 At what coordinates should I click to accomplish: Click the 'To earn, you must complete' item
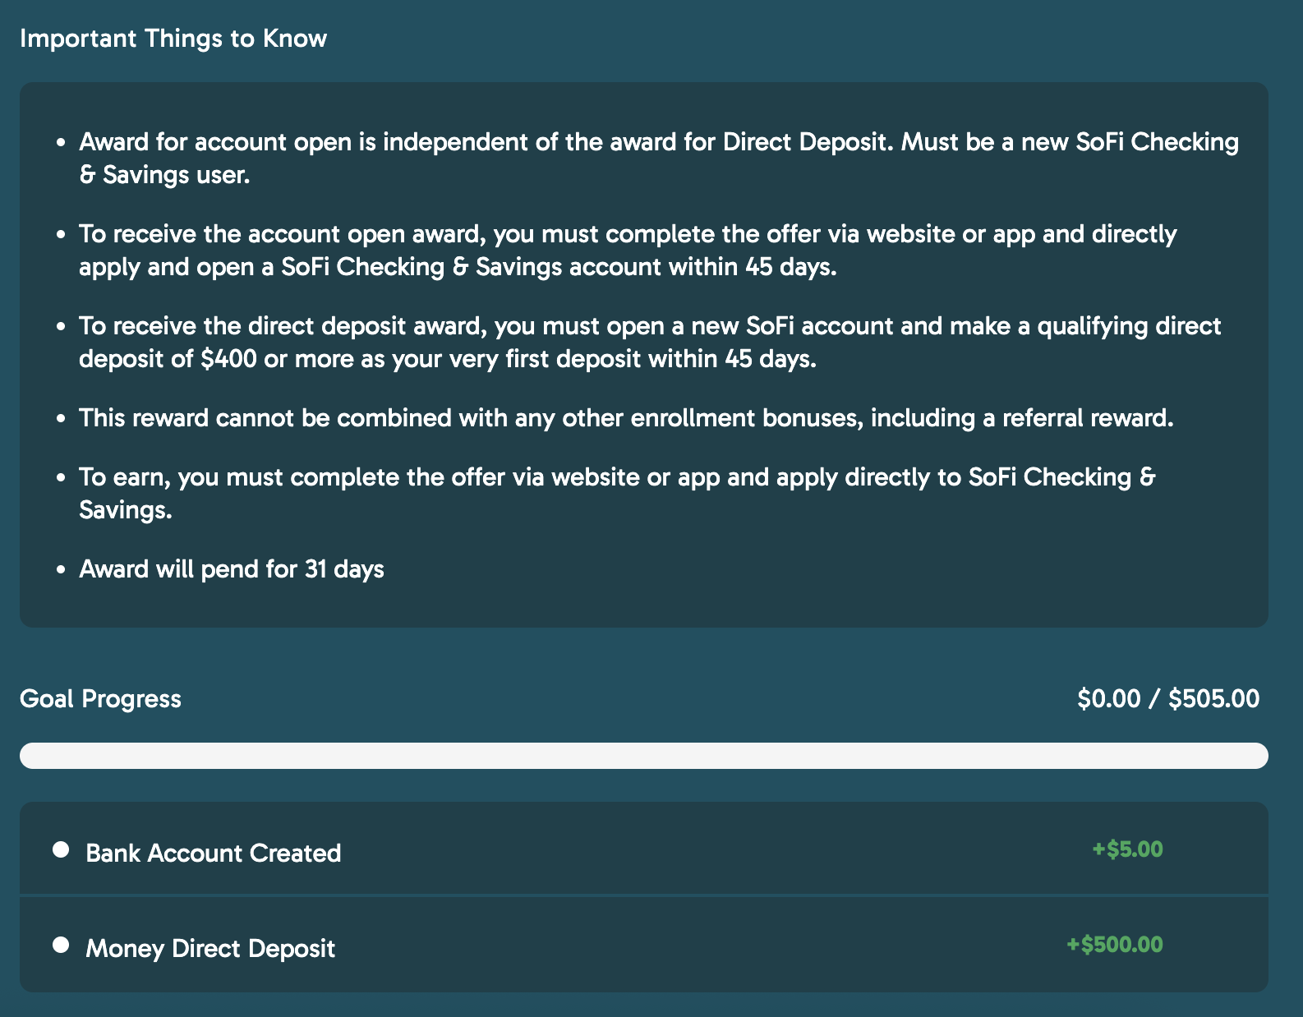[616, 493]
